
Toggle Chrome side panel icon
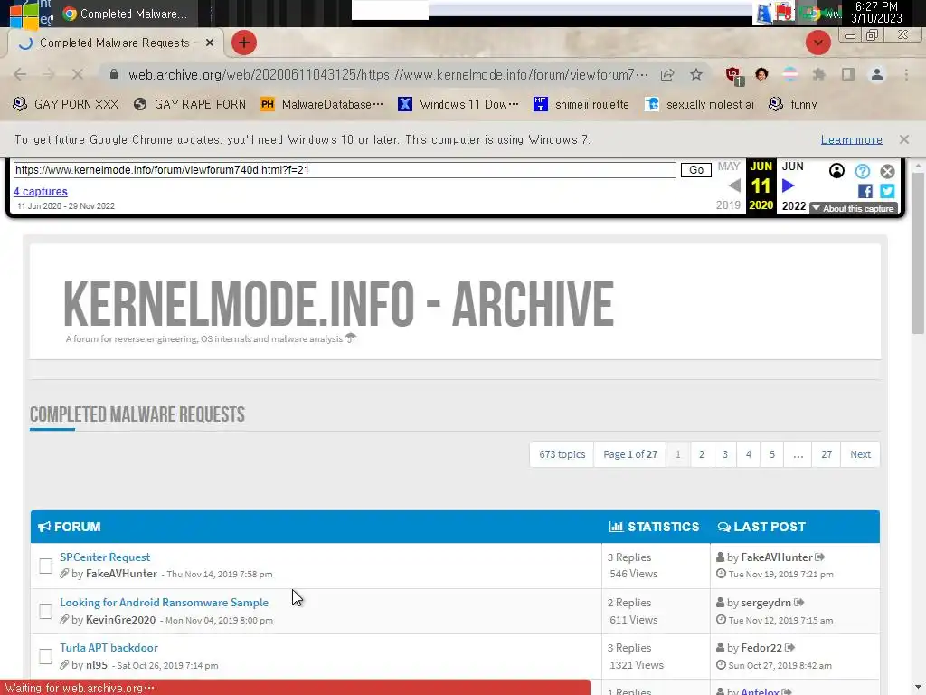848,74
